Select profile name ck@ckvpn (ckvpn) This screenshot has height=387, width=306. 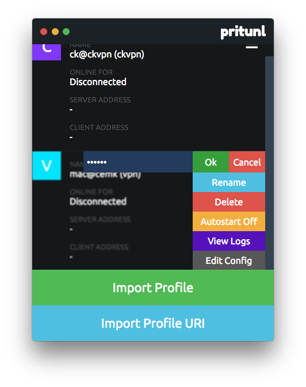[106, 54]
